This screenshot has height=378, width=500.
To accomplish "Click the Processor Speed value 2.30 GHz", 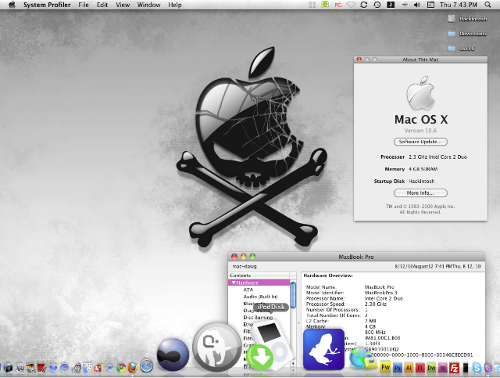I will point(376,304).
